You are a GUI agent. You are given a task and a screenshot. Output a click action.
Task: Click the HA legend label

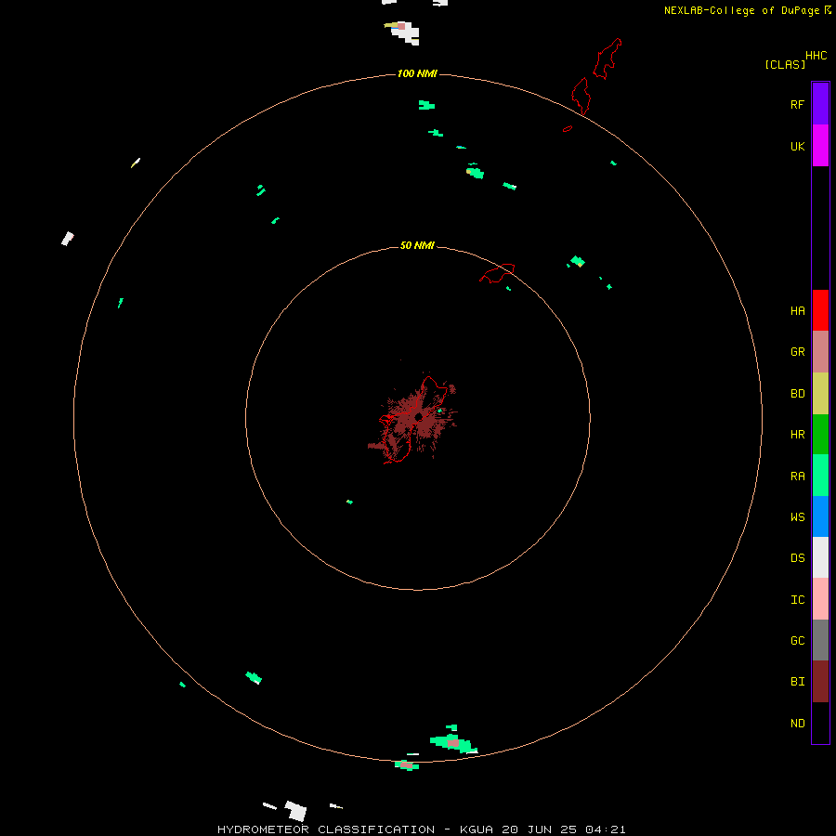click(797, 310)
